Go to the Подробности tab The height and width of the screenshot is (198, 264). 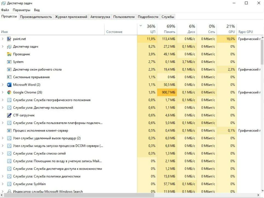148,17
